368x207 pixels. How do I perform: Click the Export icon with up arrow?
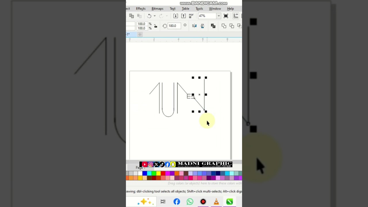click(x=183, y=16)
